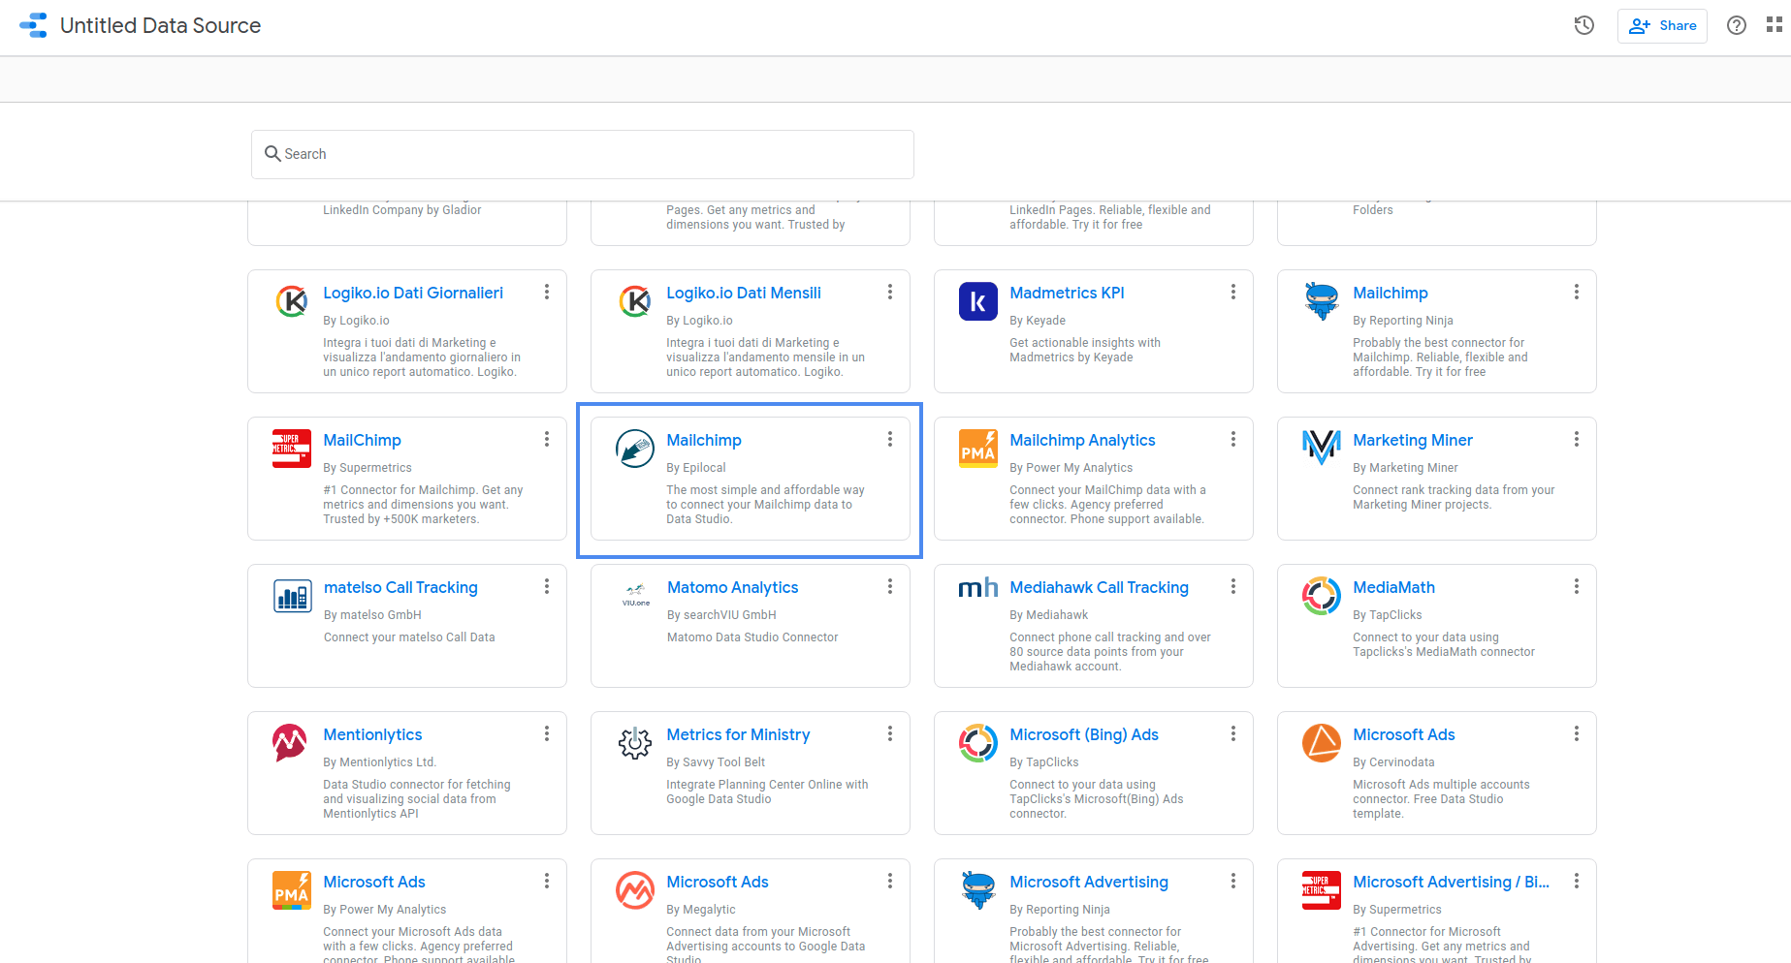Image resolution: width=1791 pixels, height=963 pixels.
Task: Click the Mentionlytics logo icon
Action: (292, 743)
